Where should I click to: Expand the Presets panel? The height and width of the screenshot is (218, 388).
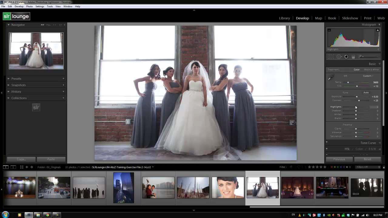coord(8,78)
